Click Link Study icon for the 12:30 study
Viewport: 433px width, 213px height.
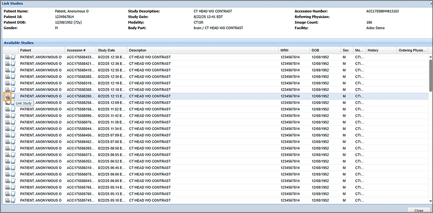[x=7, y=76]
